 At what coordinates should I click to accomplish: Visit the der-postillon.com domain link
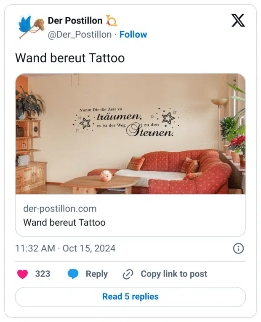point(60,209)
